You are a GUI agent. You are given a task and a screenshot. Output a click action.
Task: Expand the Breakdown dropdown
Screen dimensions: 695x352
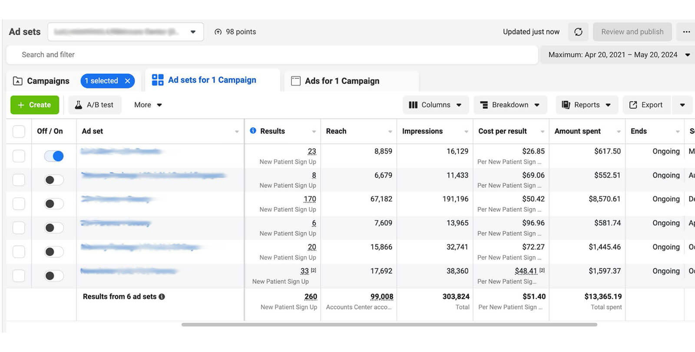[x=510, y=105]
